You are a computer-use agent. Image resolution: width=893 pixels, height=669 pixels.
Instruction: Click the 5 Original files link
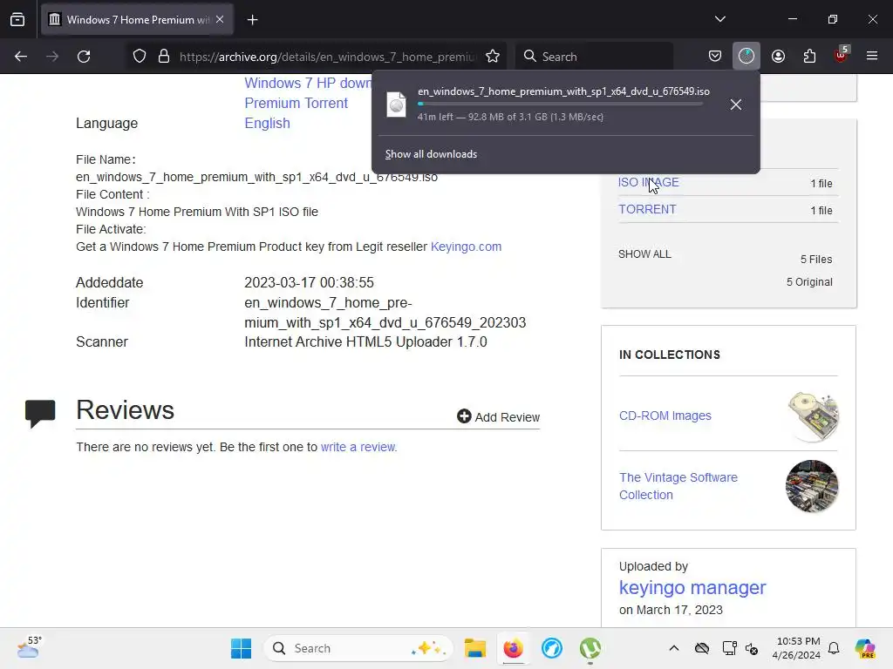point(809,282)
